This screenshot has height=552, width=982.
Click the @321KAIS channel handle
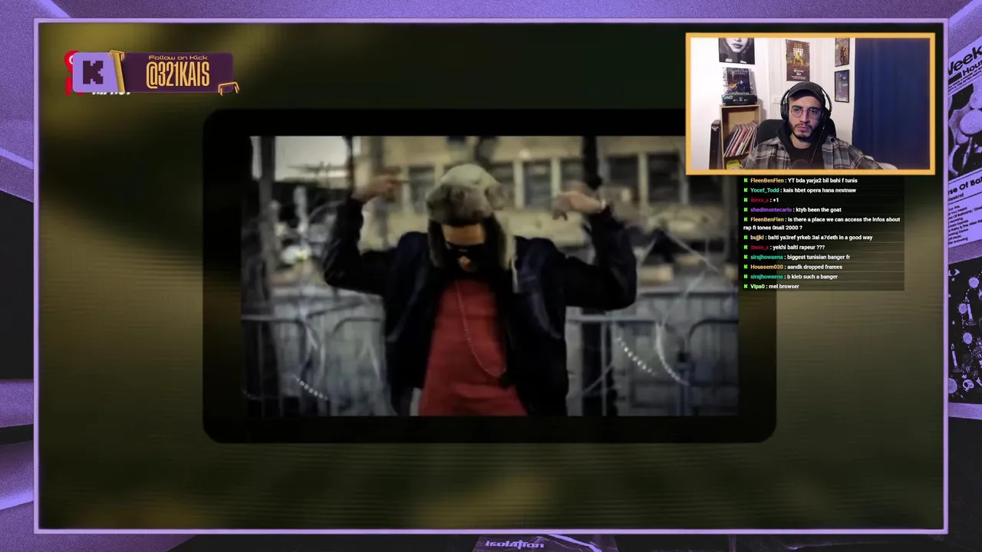pyautogui.click(x=177, y=76)
